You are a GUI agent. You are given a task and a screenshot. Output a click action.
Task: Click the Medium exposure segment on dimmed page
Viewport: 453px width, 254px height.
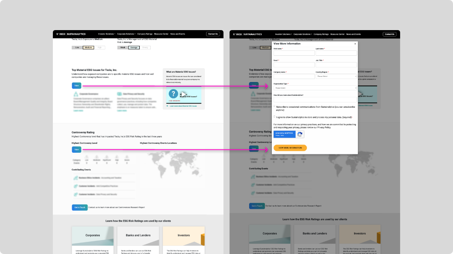pos(265,47)
